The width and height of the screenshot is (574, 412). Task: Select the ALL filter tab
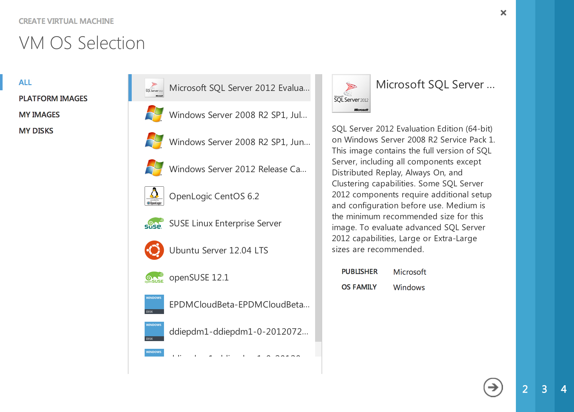[25, 83]
